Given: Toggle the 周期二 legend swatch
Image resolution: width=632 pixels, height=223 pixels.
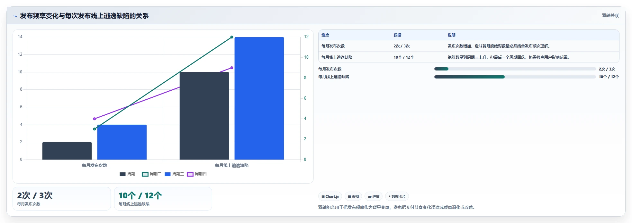Looking at the screenshot, I should (145, 174).
